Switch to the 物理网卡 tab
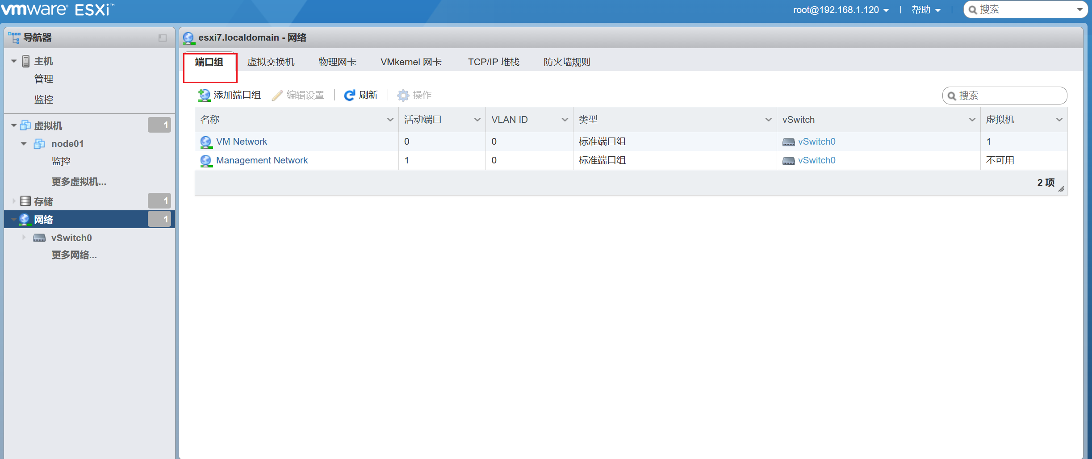 [337, 62]
